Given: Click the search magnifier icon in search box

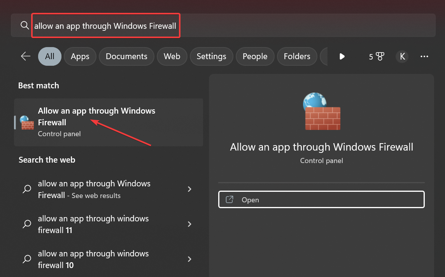Looking at the screenshot, I should (x=25, y=26).
